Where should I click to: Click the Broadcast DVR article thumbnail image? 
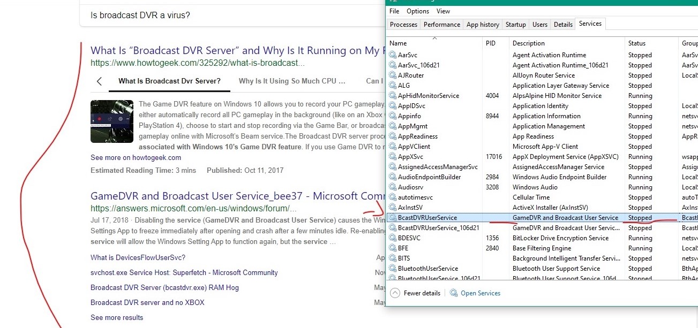(112, 121)
